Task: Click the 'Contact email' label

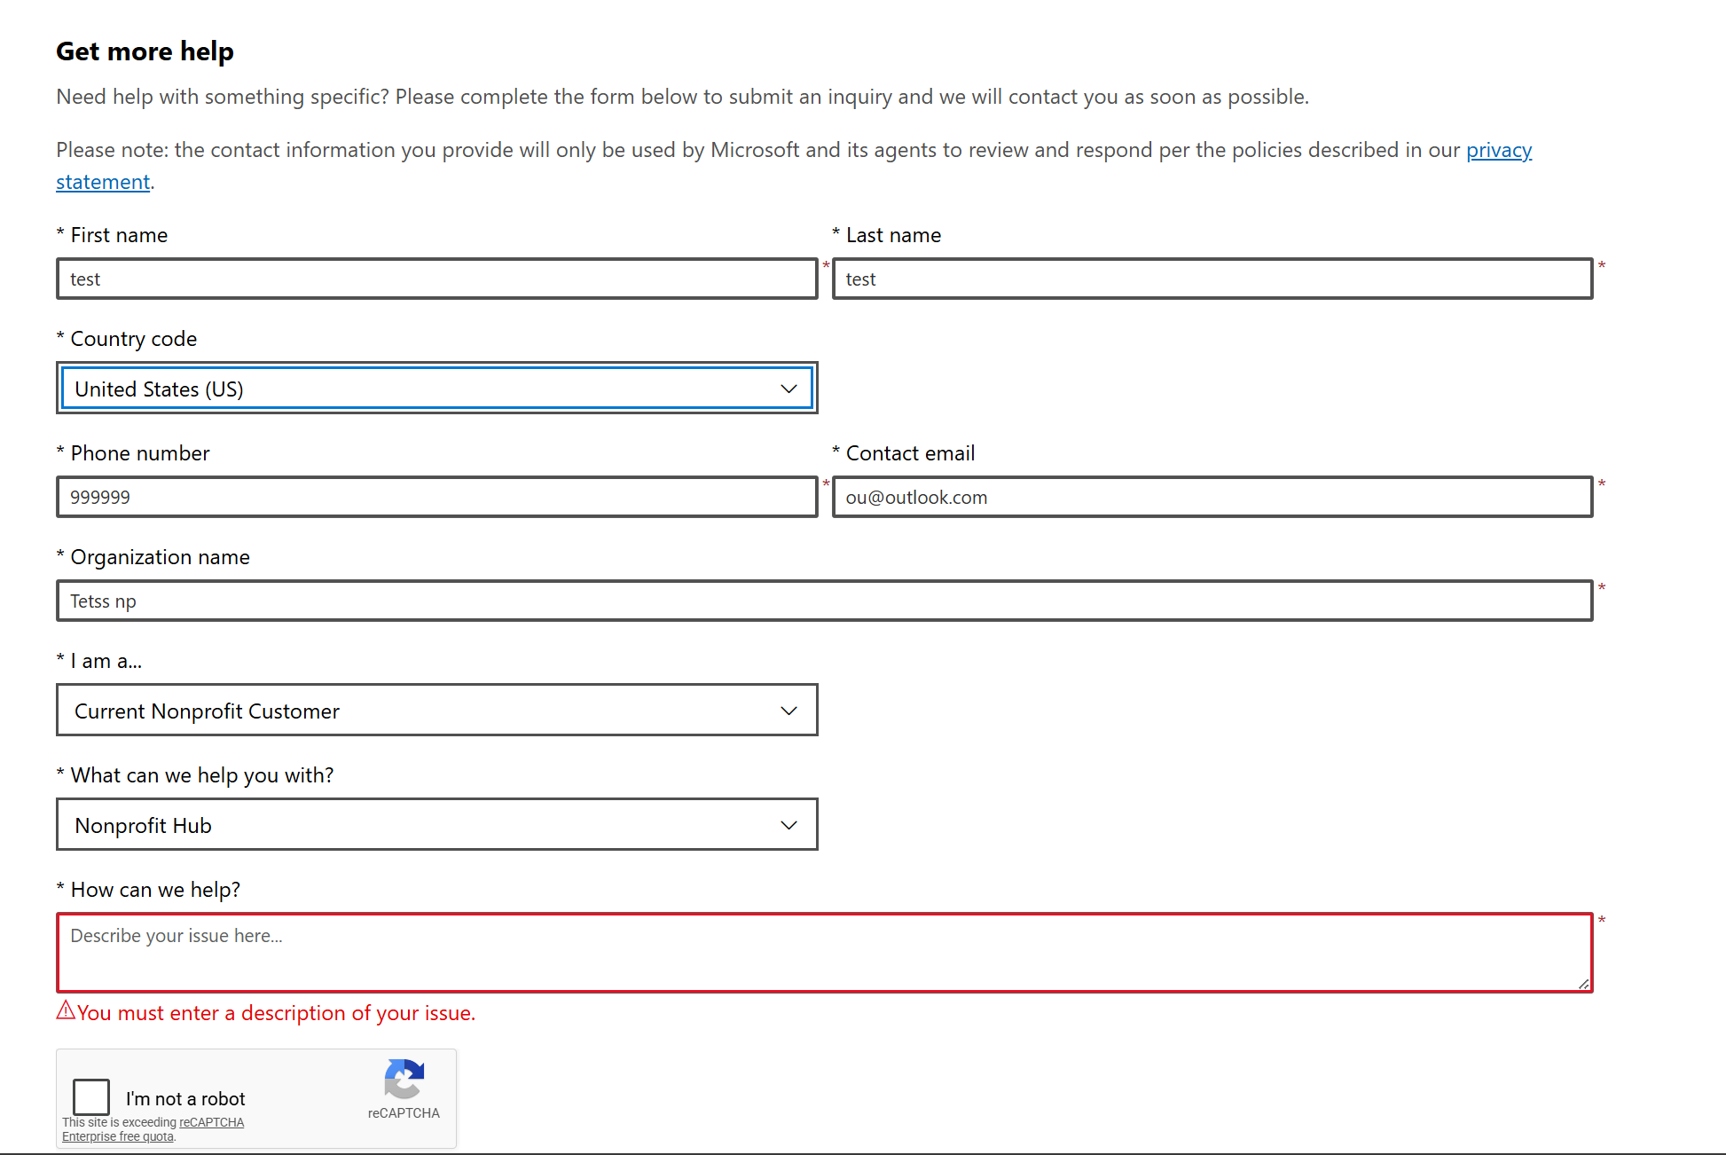Action: pyautogui.click(x=910, y=453)
